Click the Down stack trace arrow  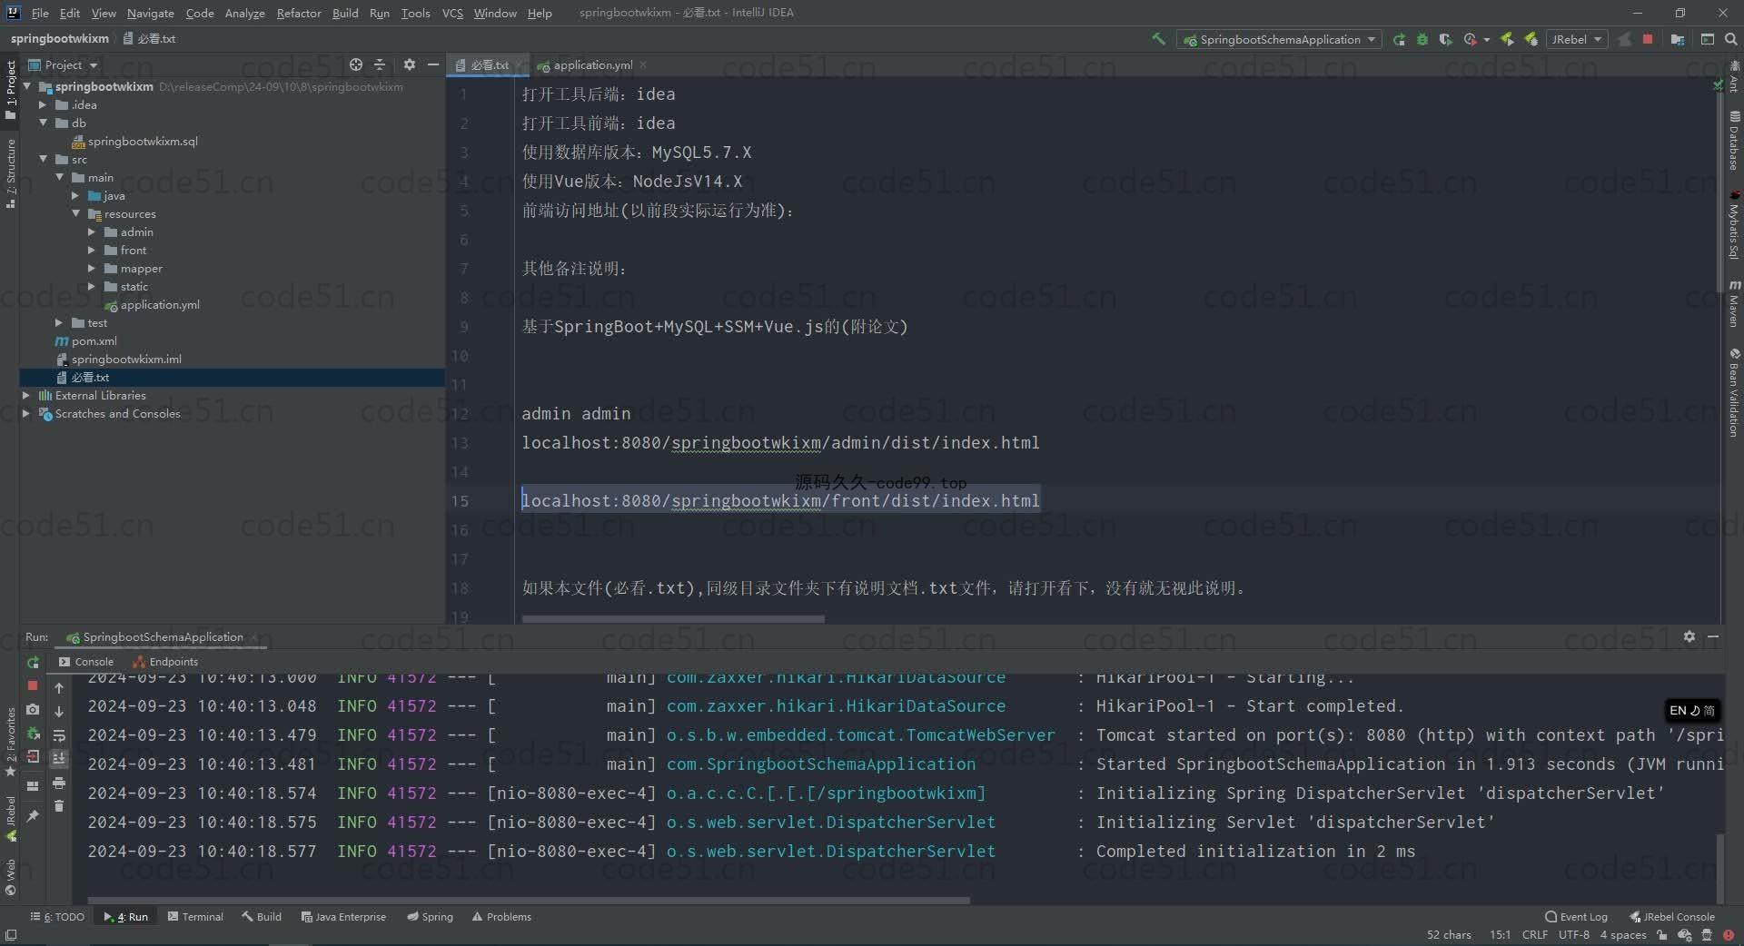pyautogui.click(x=59, y=712)
